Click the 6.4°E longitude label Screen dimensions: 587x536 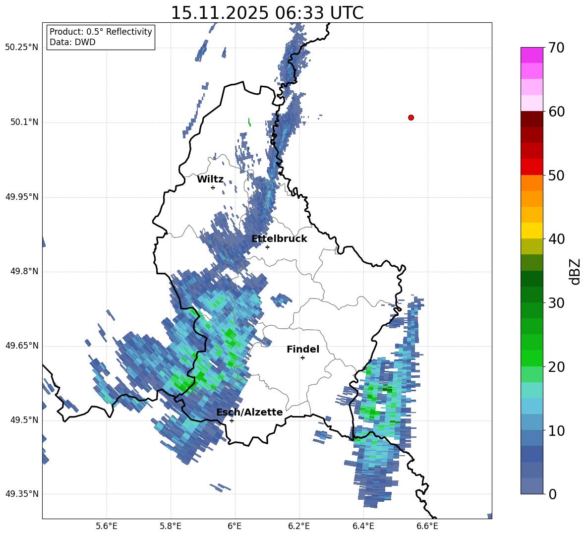tap(363, 526)
